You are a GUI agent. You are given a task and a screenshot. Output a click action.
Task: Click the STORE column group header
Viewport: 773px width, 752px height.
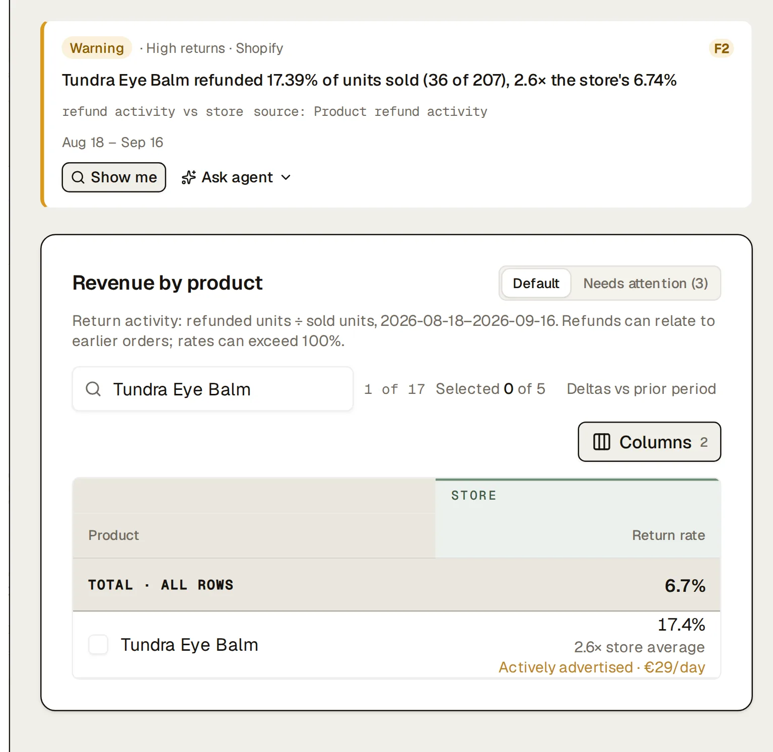click(x=474, y=496)
